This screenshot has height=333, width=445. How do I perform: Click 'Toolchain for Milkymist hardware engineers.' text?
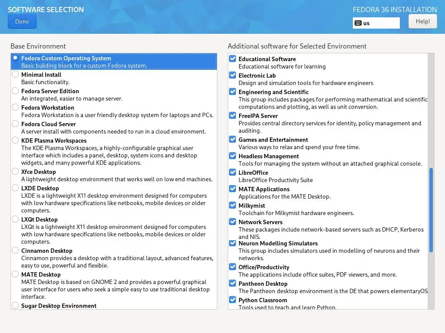296,213
